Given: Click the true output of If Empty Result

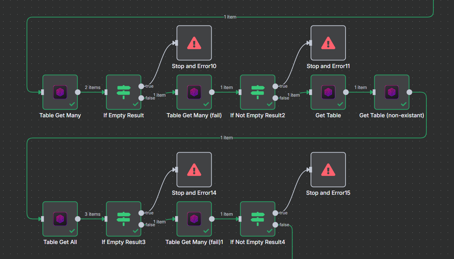Looking at the screenshot, I should click(141, 86).
